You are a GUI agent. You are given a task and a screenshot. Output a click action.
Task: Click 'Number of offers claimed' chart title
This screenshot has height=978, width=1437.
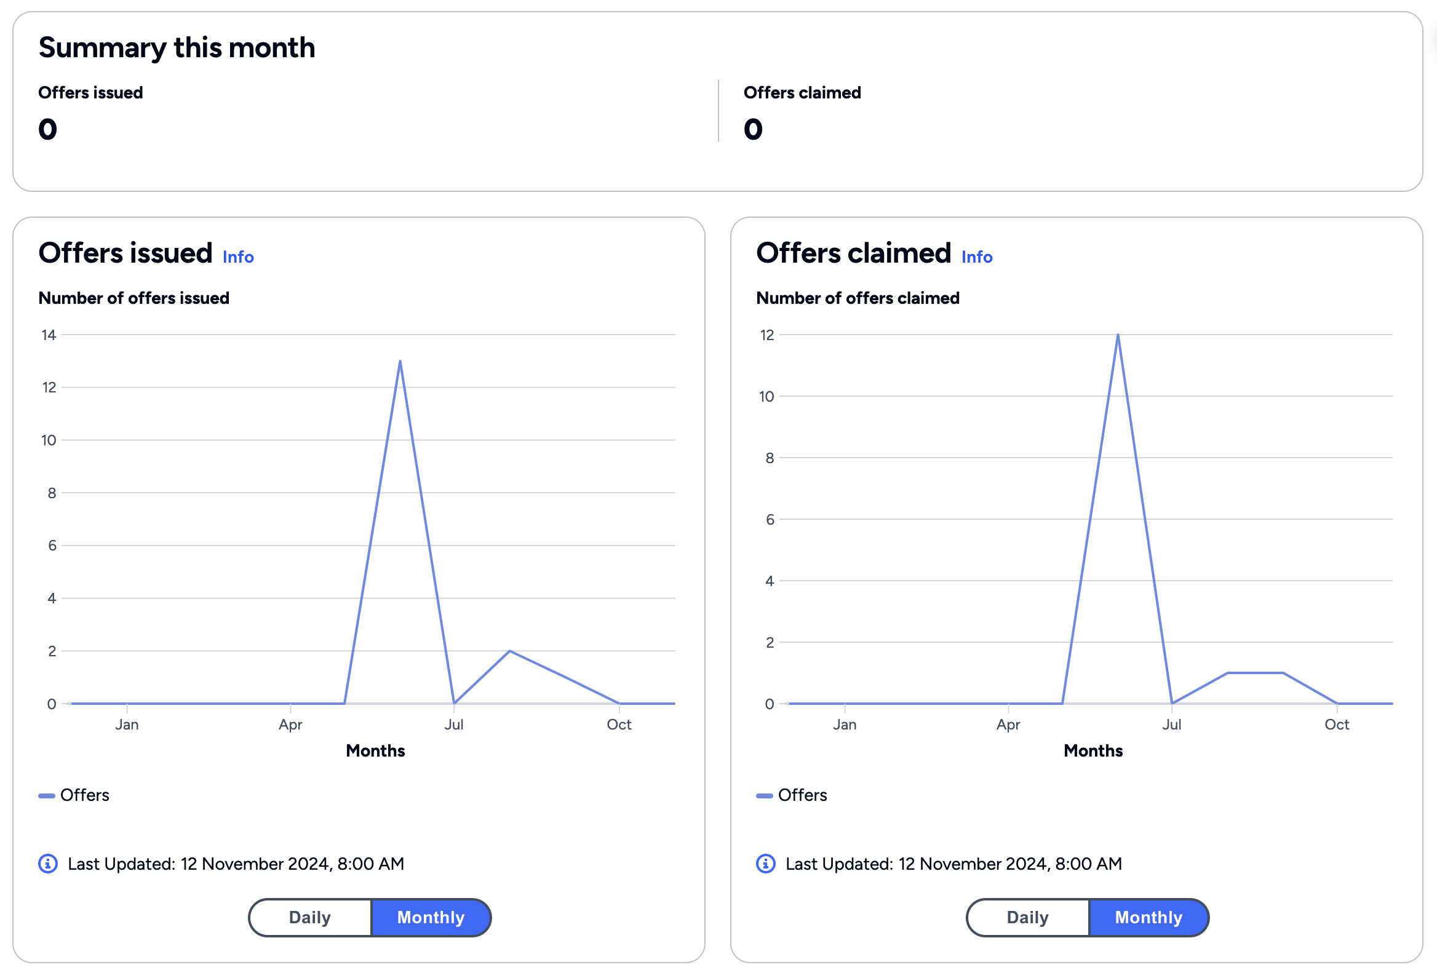click(x=858, y=298)
